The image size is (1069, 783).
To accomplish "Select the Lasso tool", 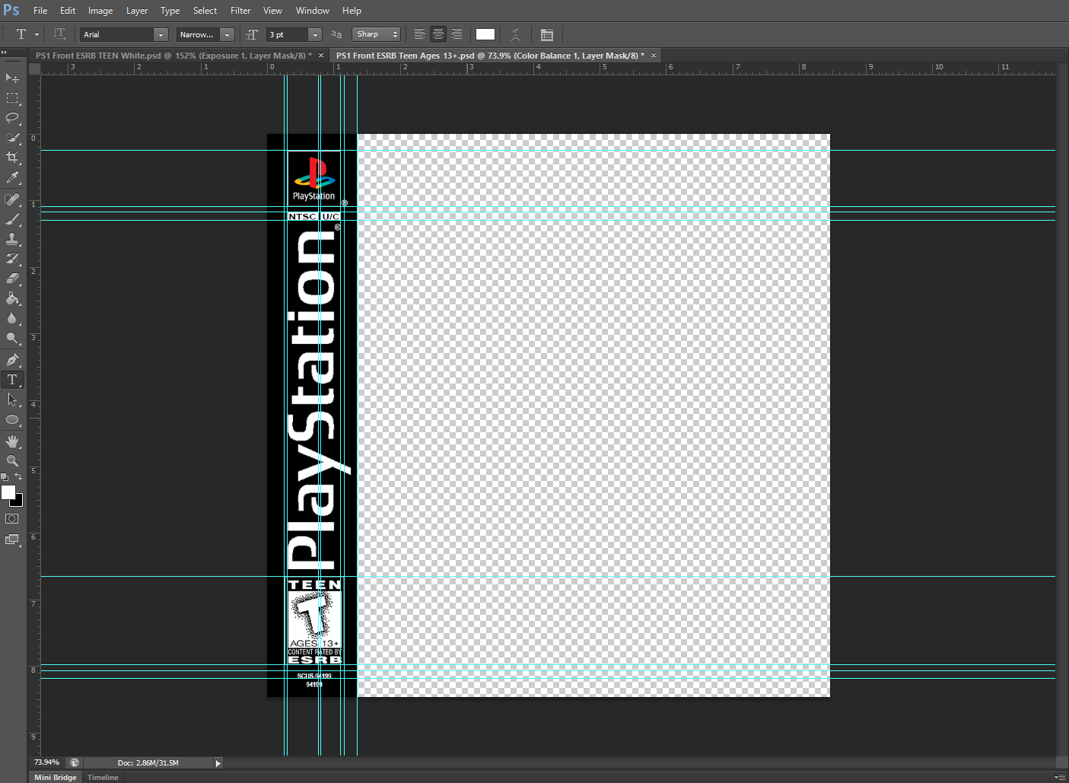I will (x=12, y=118).
